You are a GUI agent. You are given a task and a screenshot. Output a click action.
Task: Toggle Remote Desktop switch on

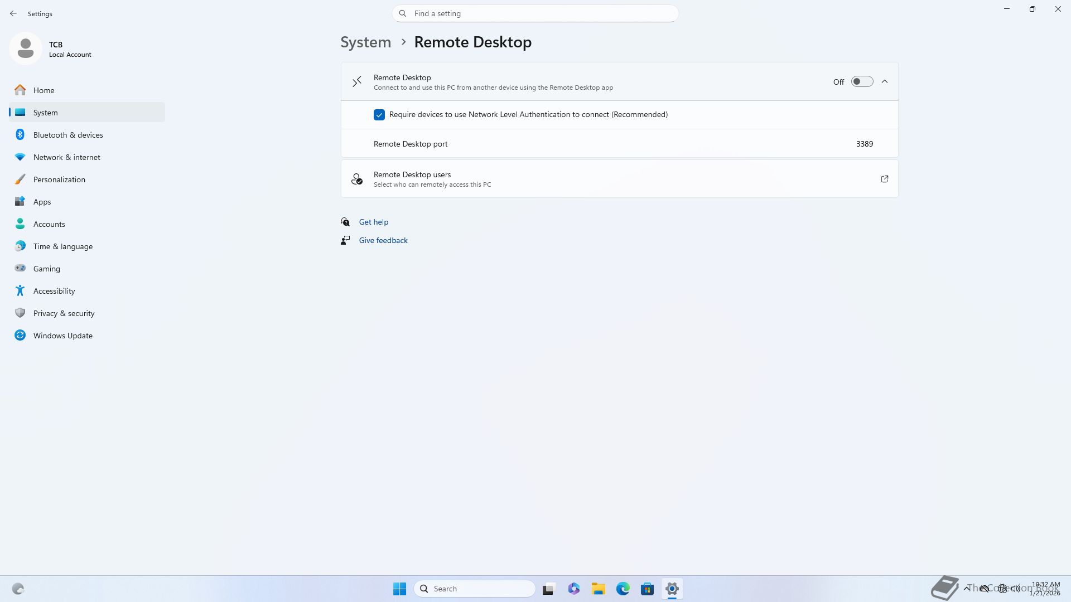861,82
